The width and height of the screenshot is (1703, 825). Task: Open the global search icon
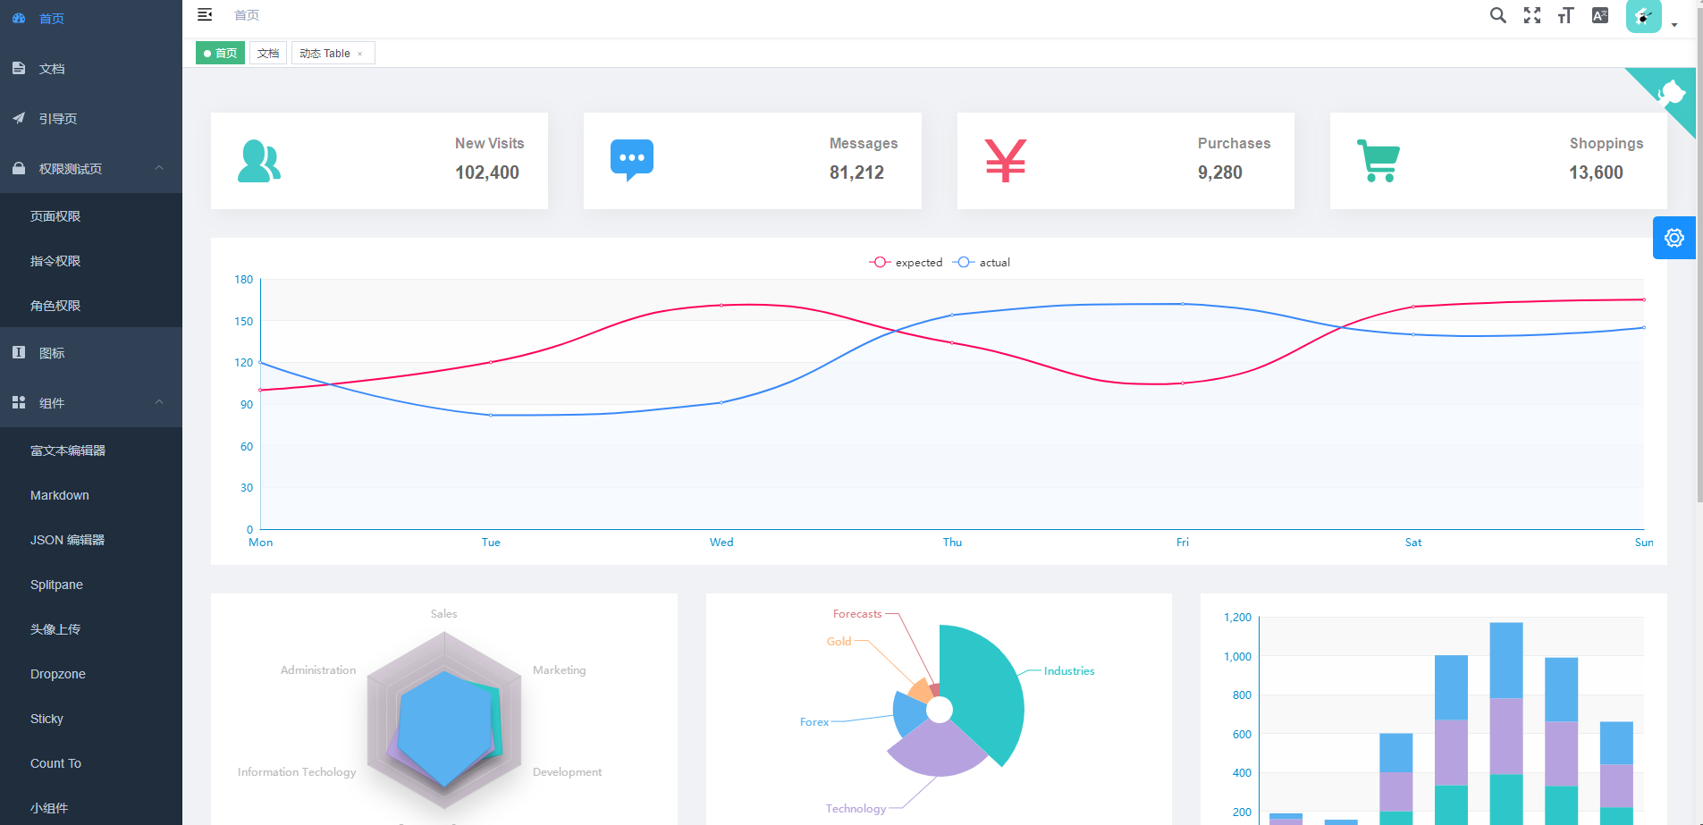coord(1497,15)
